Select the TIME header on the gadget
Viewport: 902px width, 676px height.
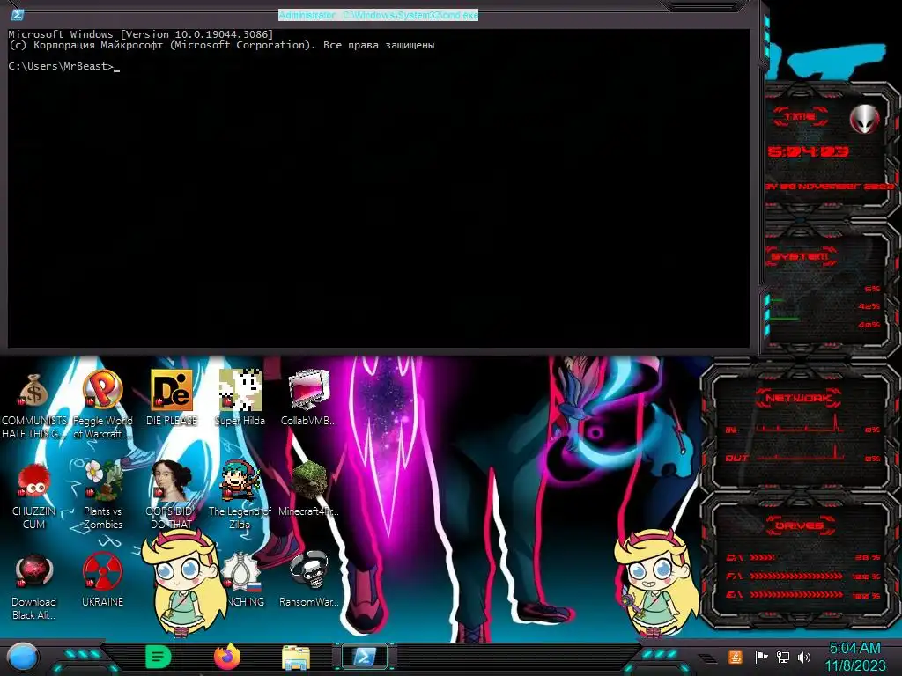pyautogui.click(x=800, y=117)
